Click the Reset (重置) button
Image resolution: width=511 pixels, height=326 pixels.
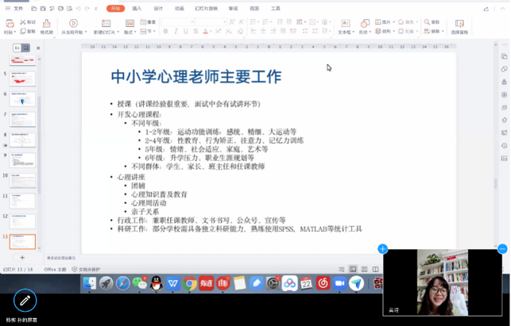point(148,23)
